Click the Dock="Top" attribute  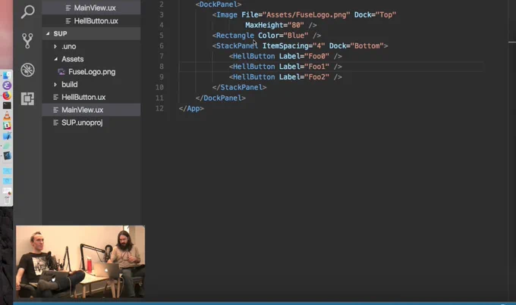coord(375,15)
